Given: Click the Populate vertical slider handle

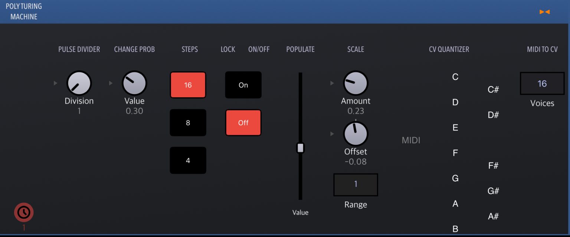Looking at the screenshot, I should (300, 148).
